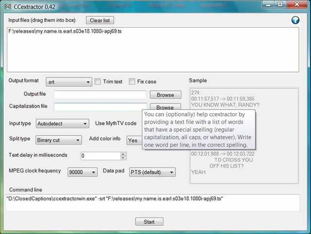Increase text delay using the up arrow

coord(123,154)
